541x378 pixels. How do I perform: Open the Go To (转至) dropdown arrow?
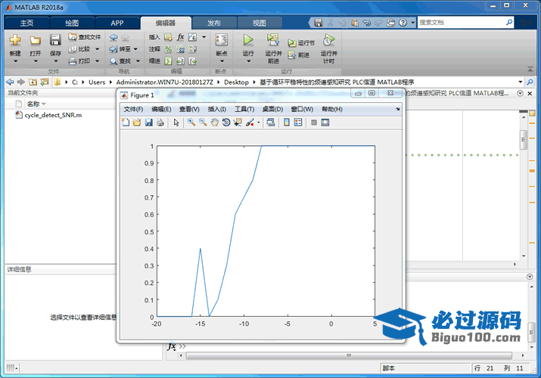(x=135, y=49)
